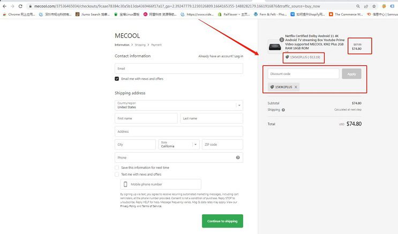
Task: Open Fern & Felt bookmark
Action: [x=271, y=14]
